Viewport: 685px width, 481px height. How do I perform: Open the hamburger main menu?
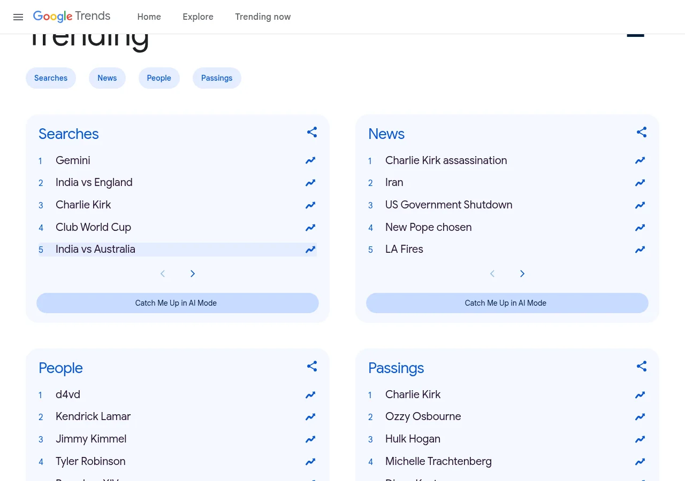[18, 17]
